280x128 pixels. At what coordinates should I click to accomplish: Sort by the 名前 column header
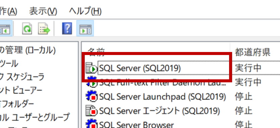click(x=96, y=52)
